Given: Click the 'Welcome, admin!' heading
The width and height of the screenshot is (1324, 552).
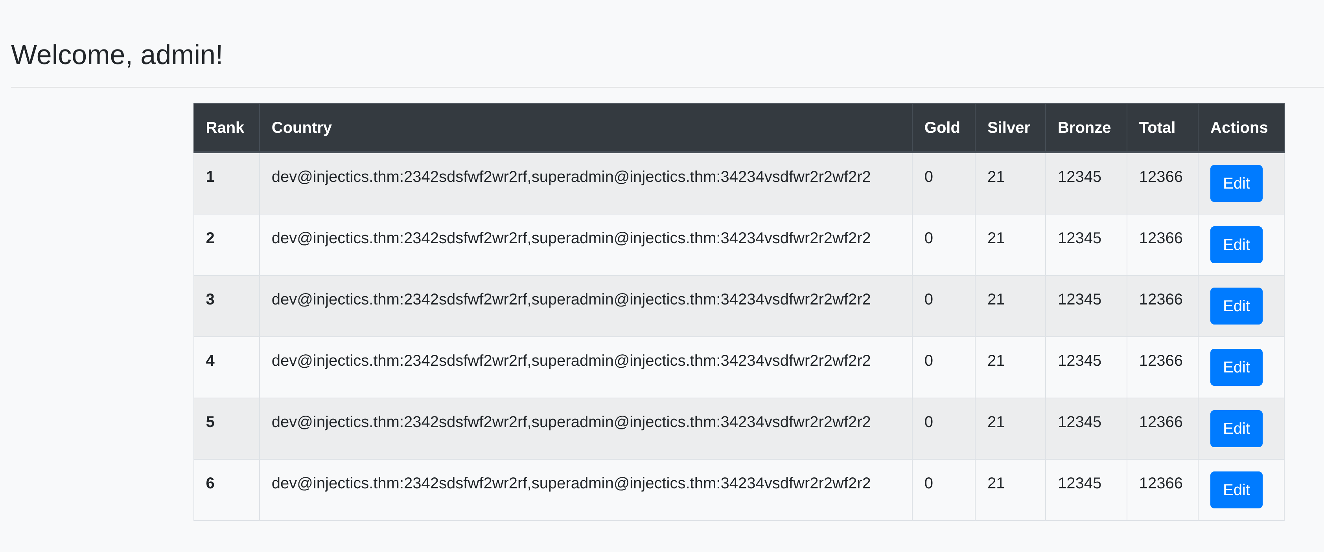Looking at the screenshot, I should pyautogui.click(x=117, y=55).
